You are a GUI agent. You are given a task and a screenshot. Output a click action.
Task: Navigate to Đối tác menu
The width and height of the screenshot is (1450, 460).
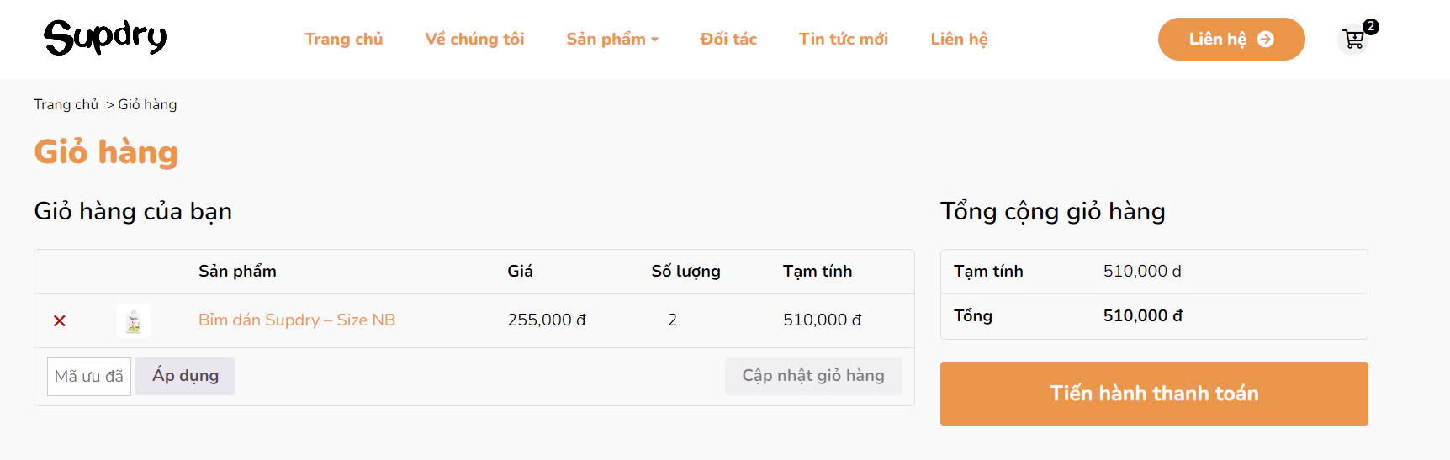(728, 40)
